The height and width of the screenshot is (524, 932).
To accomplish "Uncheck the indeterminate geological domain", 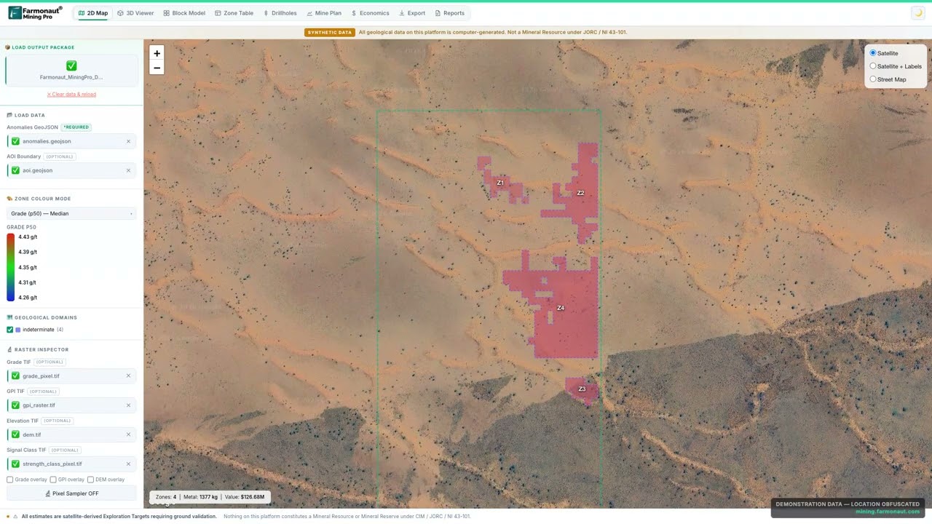I will [x=10, y=330].
